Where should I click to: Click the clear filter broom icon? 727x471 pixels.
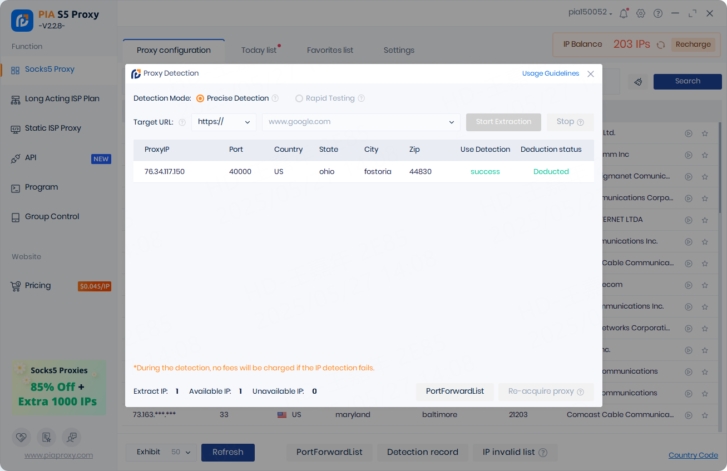click(638, 82)
